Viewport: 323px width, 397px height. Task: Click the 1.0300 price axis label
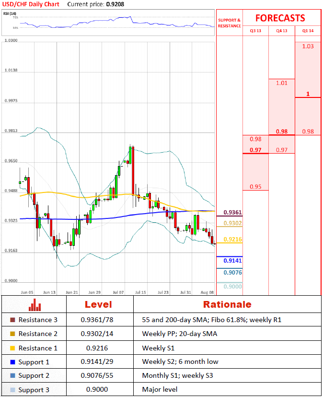[11, 40]
